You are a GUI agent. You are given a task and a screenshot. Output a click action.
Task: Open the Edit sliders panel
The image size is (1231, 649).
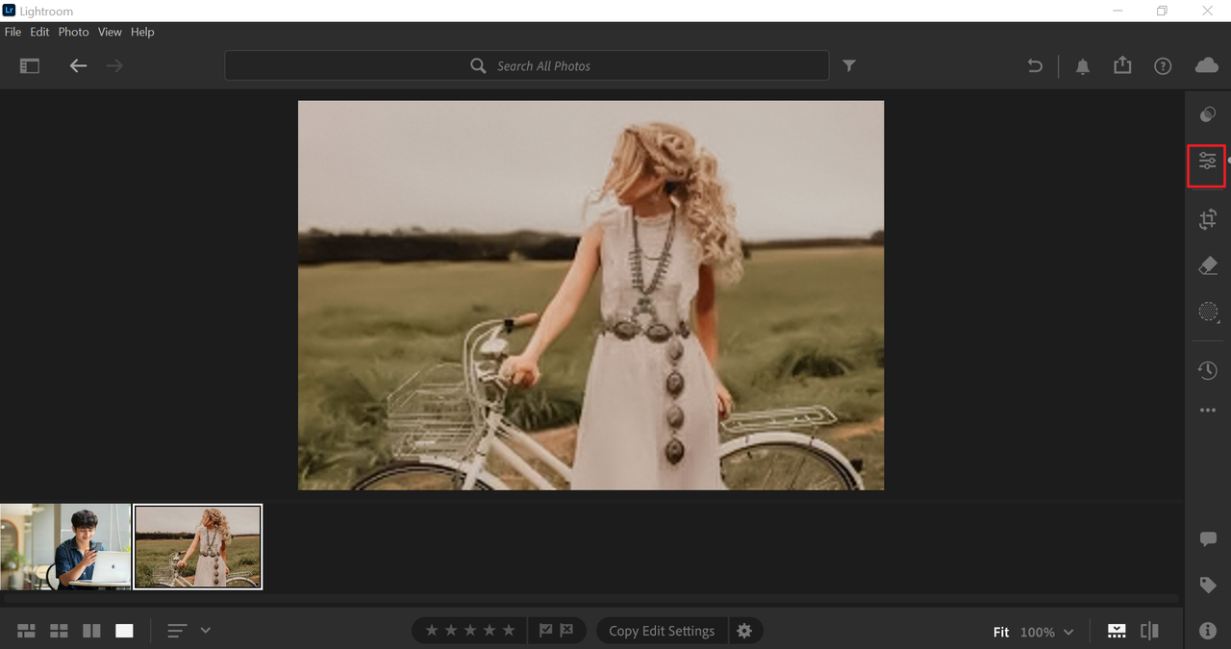[1208, 162]
